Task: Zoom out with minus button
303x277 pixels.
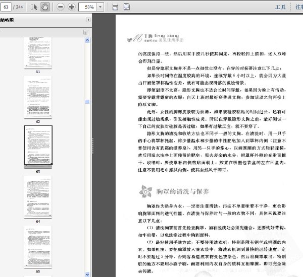Action: pos(61,7)
